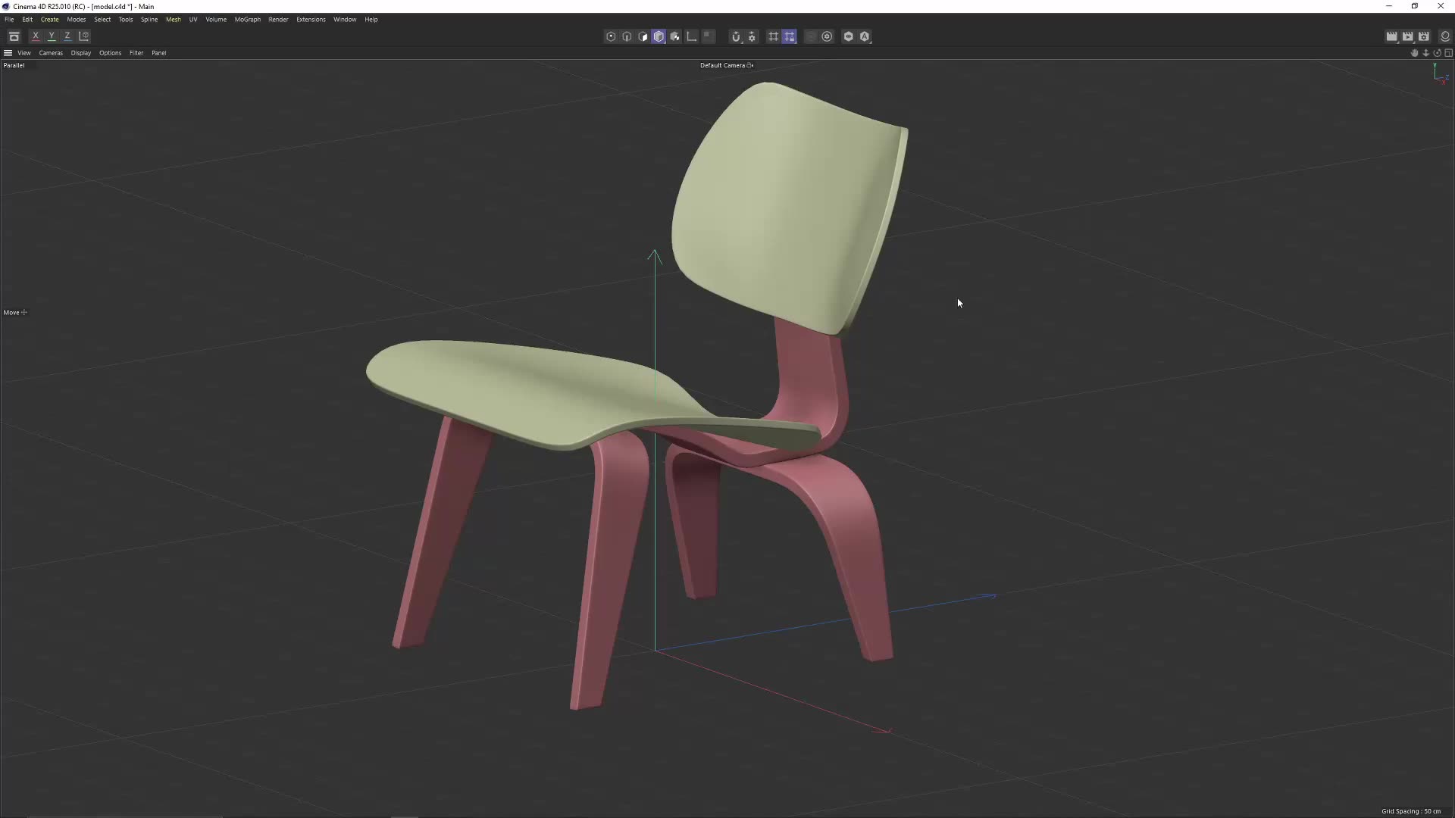This screenshot has height=818, width=1455.
Task: Select the Points edit mode icon
Action: [x=611, y=36]
